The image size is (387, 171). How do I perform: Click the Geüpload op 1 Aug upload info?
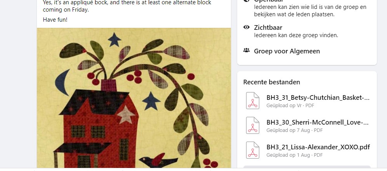point(295,155)
